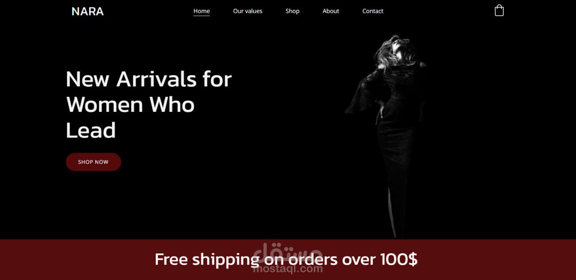Click the mostaql.com watermark text

coord(288,269)
